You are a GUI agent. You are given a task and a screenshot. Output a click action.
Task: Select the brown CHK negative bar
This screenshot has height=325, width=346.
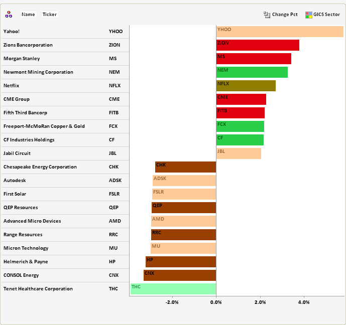point(186,167)
